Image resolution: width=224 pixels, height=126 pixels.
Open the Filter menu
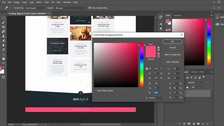click(x=47, y=2)
